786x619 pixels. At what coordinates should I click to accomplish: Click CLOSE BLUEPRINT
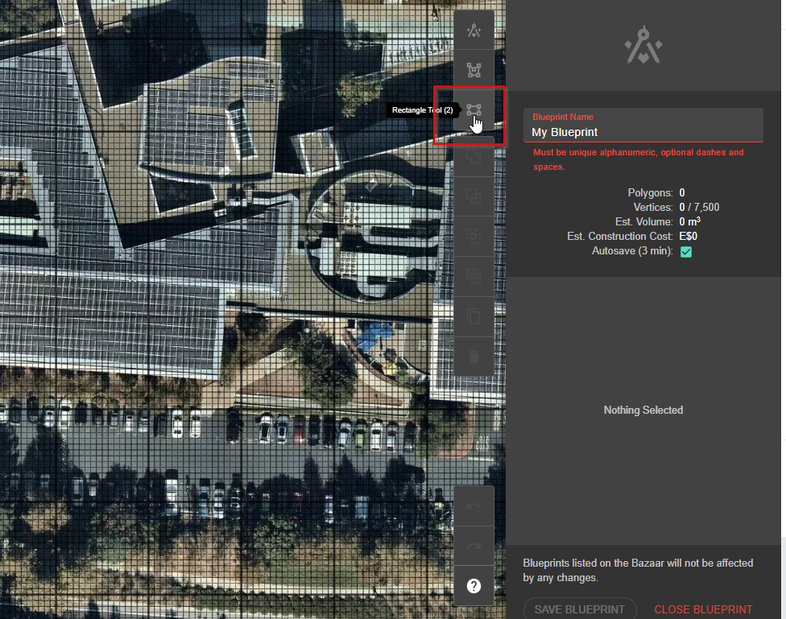click(703, 609)
